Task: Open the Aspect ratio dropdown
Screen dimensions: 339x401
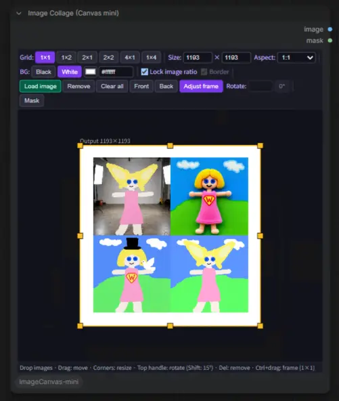Action: point(296,58)
